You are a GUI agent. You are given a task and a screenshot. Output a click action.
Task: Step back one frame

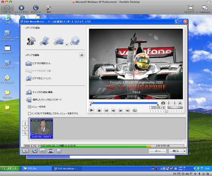[x=114, y=111]
